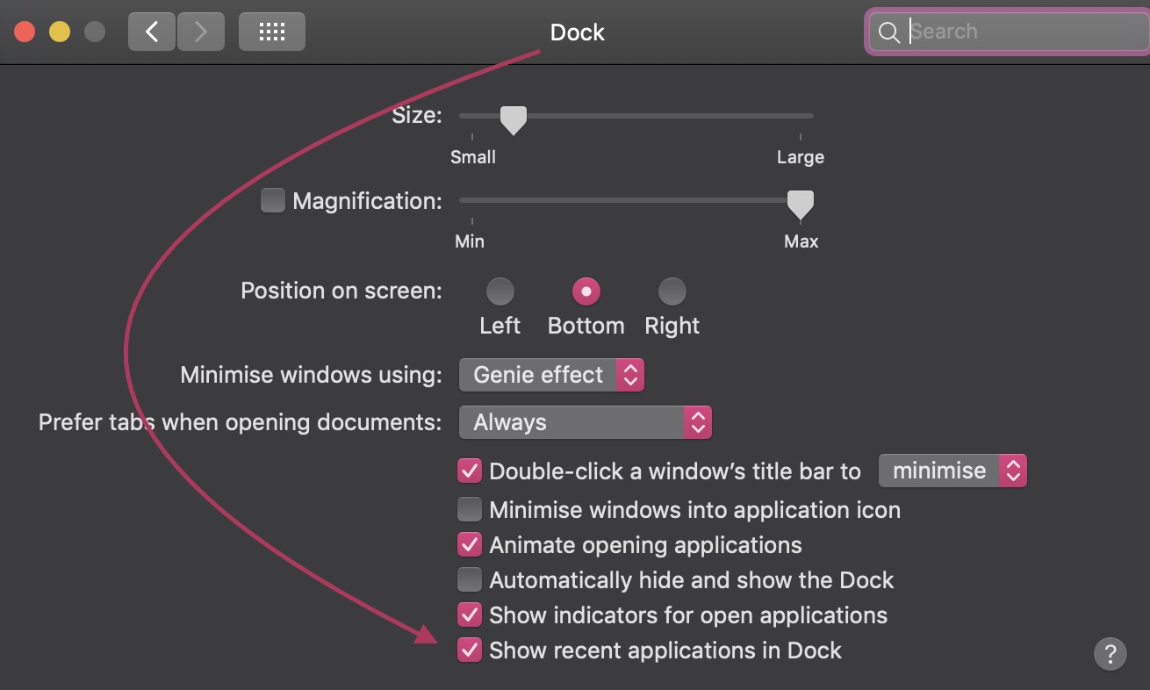The width and height of the screenshot is (1150, 690).
Task: Enable Automatically hide and show the Dock
Action: pos(470,580)
